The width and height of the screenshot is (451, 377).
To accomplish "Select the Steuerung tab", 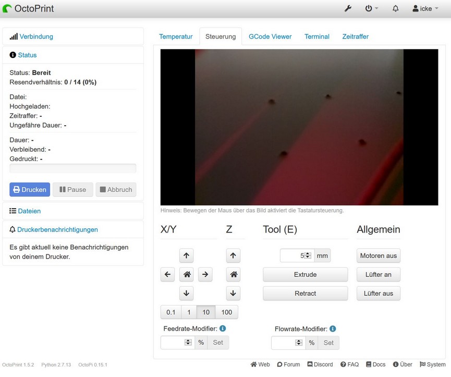I will tap(221, 37).
